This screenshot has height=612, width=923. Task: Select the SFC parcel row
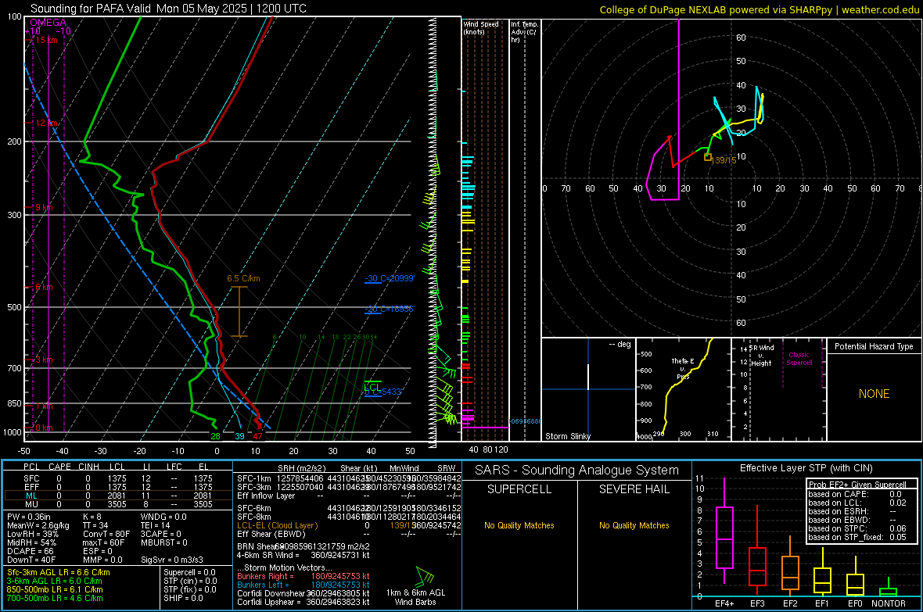click(118, 478)
